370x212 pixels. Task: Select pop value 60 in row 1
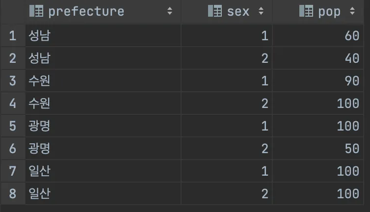coord(352,36)
